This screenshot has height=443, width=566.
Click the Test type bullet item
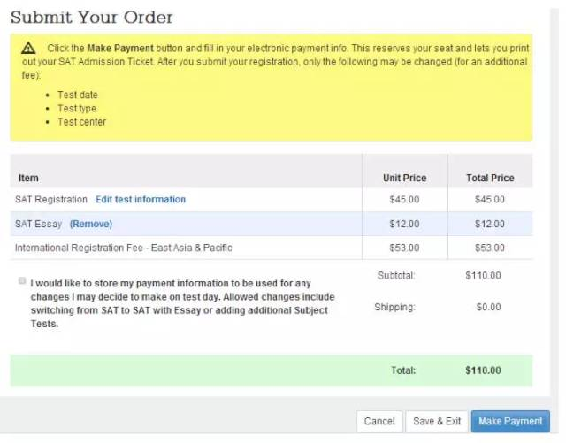pos(77,108)
